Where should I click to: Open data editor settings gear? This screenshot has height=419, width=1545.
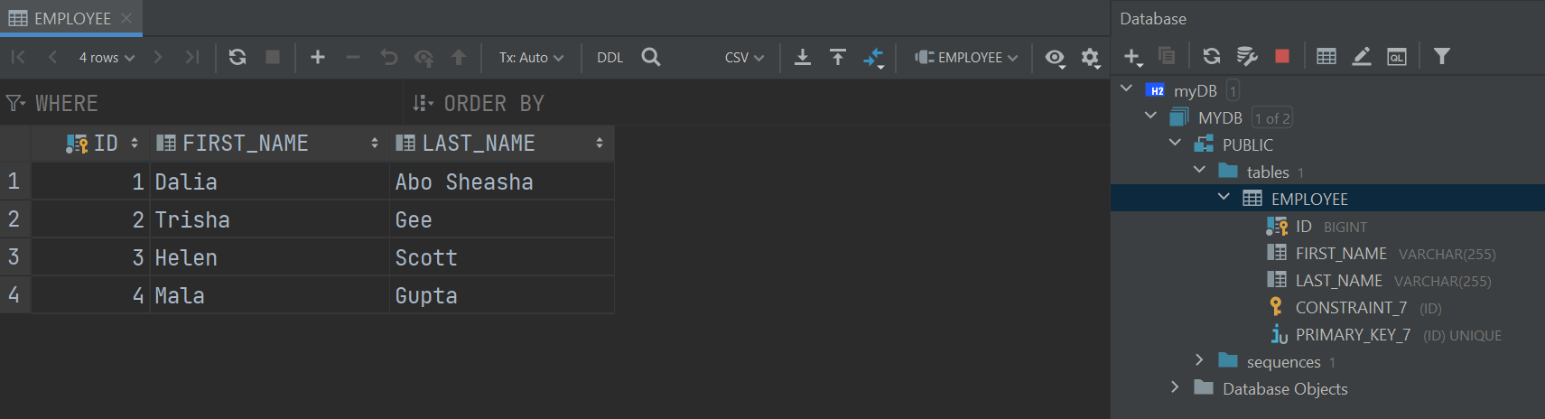tap(1090, 58)
